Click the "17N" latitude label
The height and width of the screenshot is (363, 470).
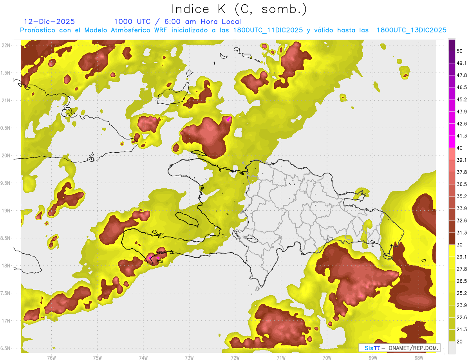pyautogui.click(x=7, y=321)
